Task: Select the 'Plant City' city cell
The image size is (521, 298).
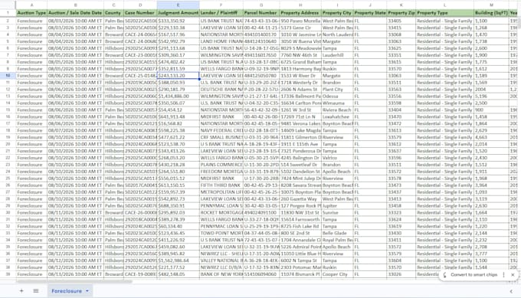Action: coord(337,90)
